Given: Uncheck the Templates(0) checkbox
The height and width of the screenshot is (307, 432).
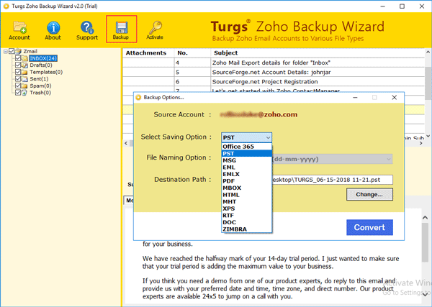Looking at the screenshot, I should point(18,72).
